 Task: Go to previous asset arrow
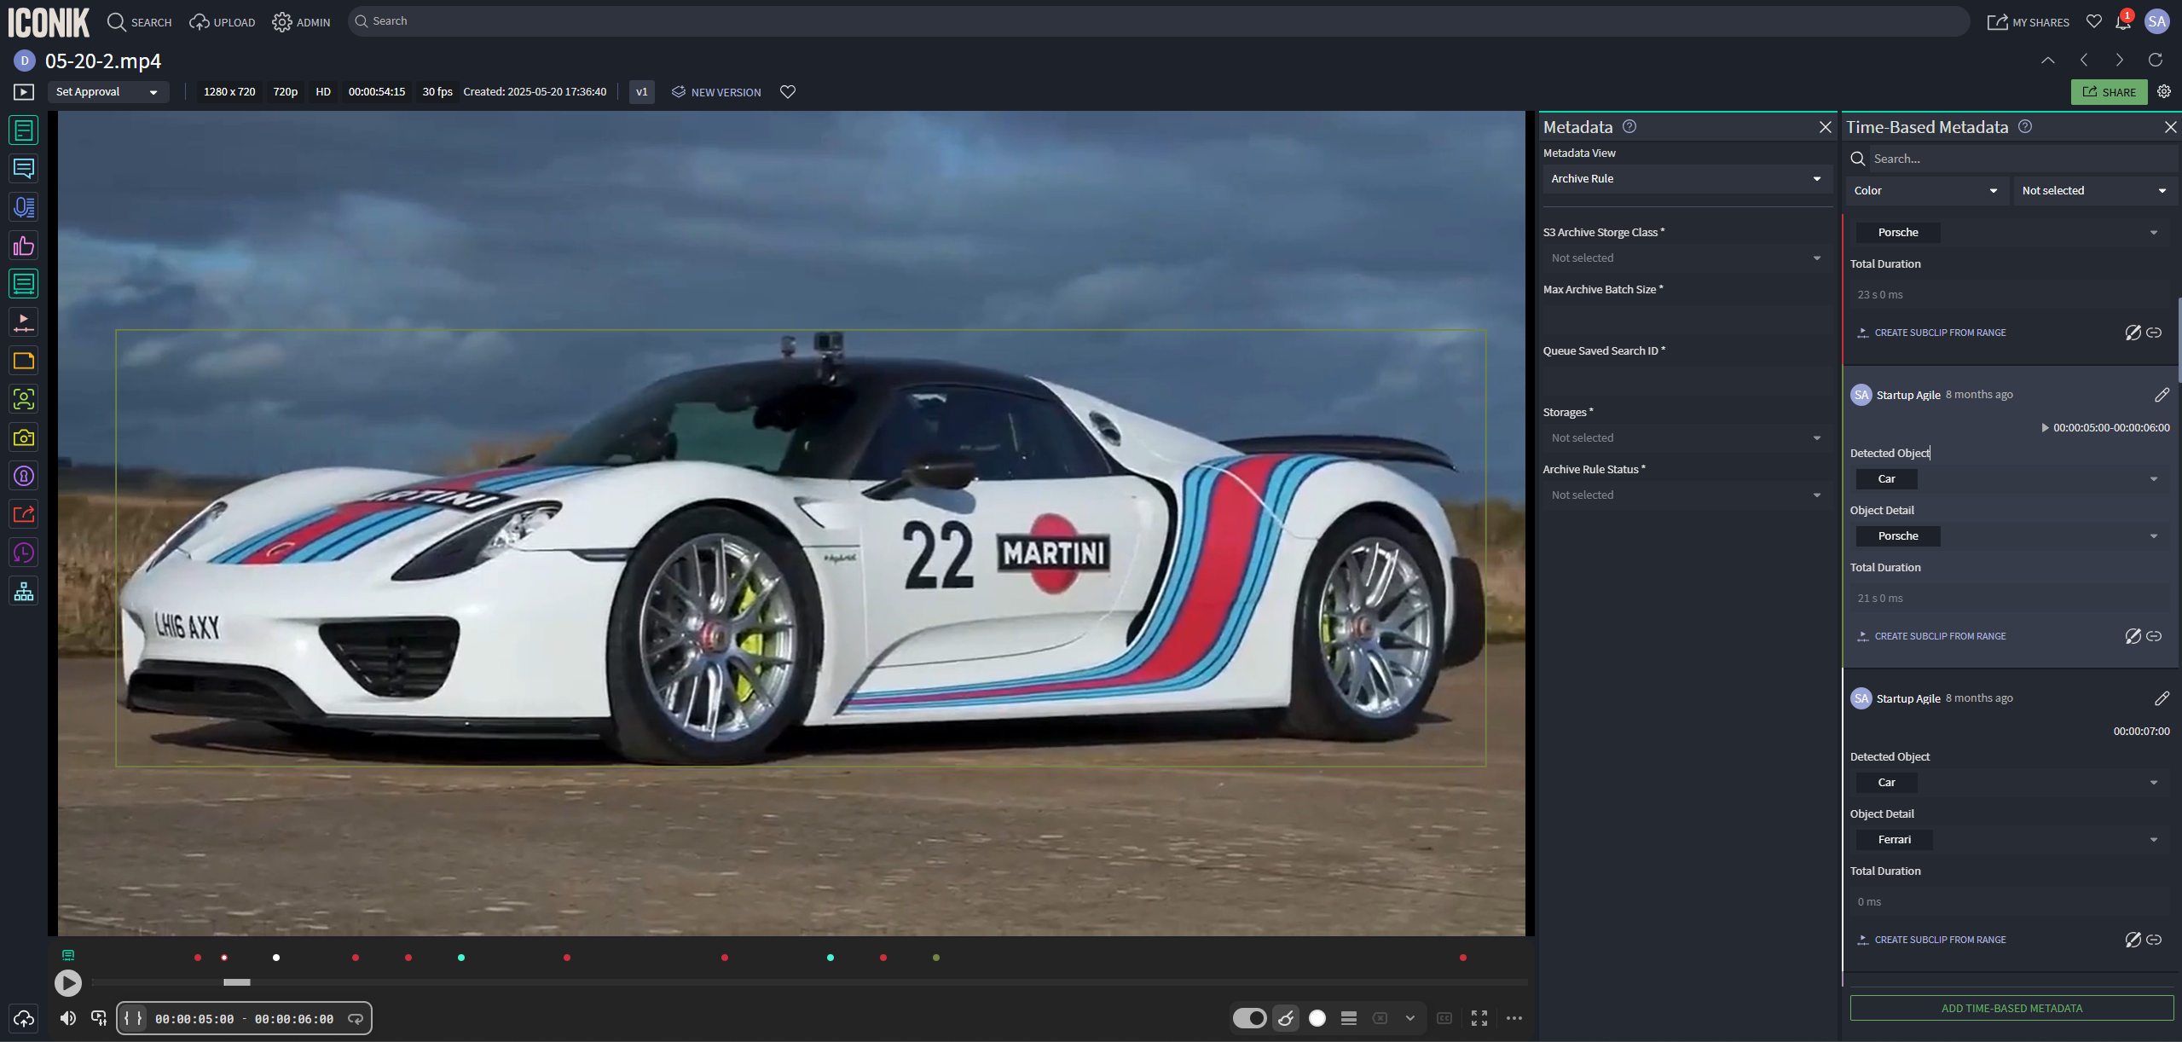coord(2084,60)
